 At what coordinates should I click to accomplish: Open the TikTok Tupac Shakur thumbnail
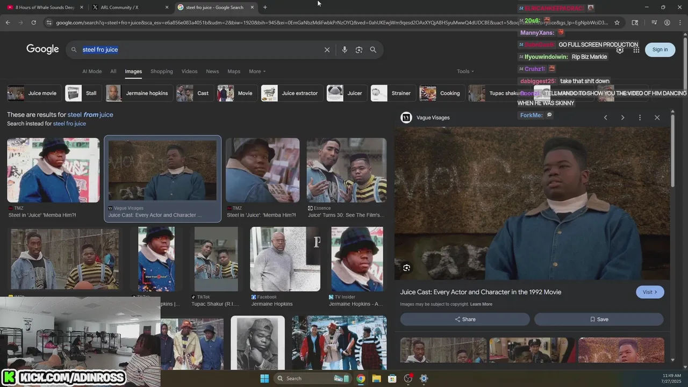pos(216,259)
